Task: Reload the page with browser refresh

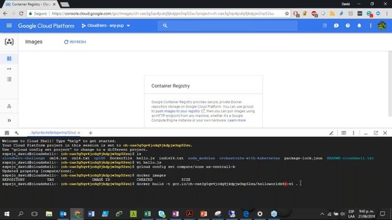Action: [21, 13]
